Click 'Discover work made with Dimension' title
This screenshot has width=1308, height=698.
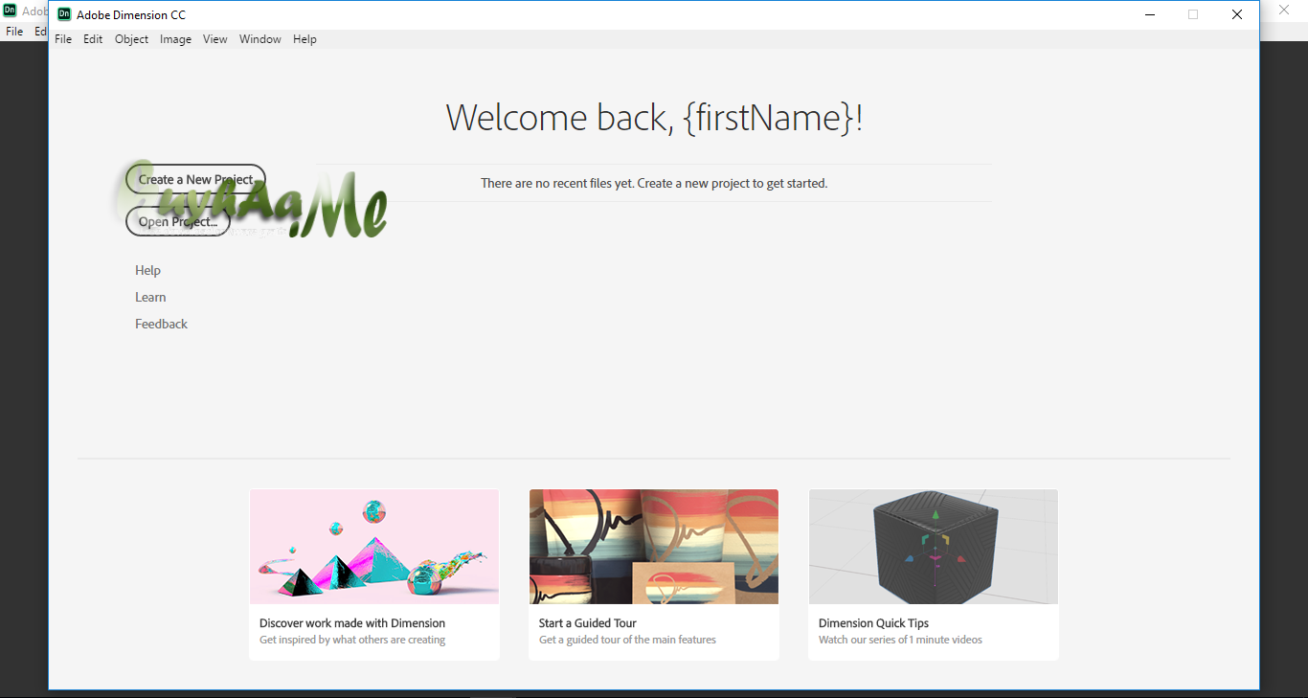point(352,622)
